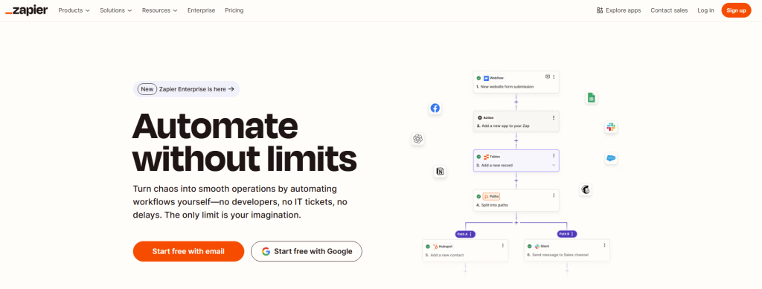Screen dimensions: 762x289
Task: Click Google logo in Start free button
Action: point(266,251)
